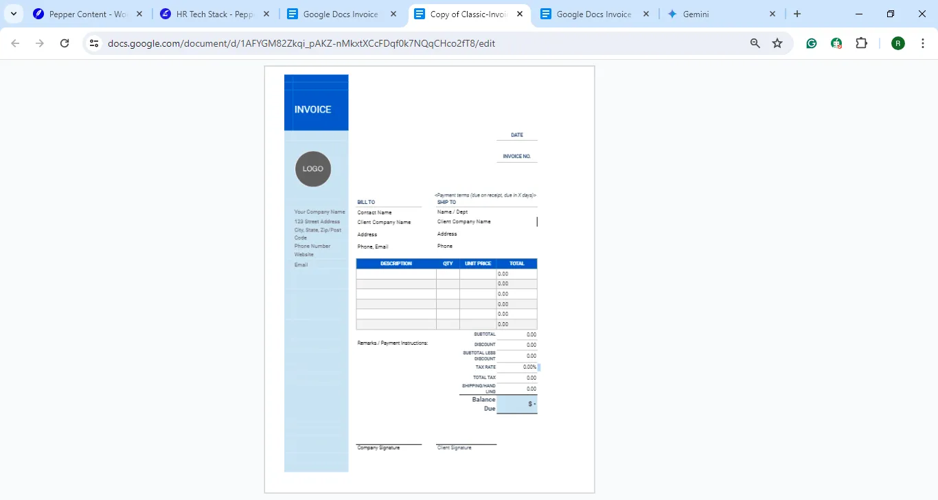The width and height of the screenshot is (938, 500).
Task: Open the page zoom magnifier icon
Action: [755, 43]
